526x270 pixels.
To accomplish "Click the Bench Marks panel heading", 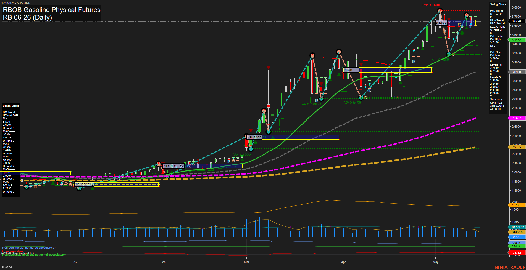I will click(11, 106).
